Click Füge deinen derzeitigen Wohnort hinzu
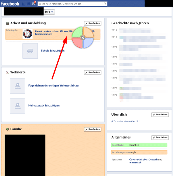Viewport: 173px width, 176px height. (x=53, y=86)
